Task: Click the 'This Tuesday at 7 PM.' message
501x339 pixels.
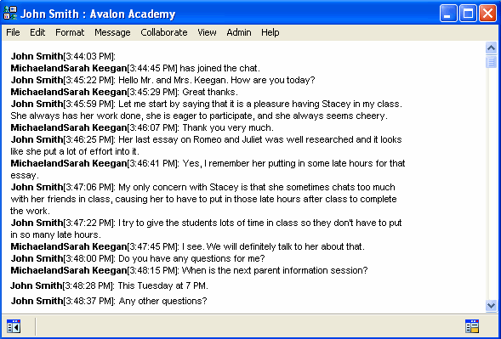Action: 163,285
